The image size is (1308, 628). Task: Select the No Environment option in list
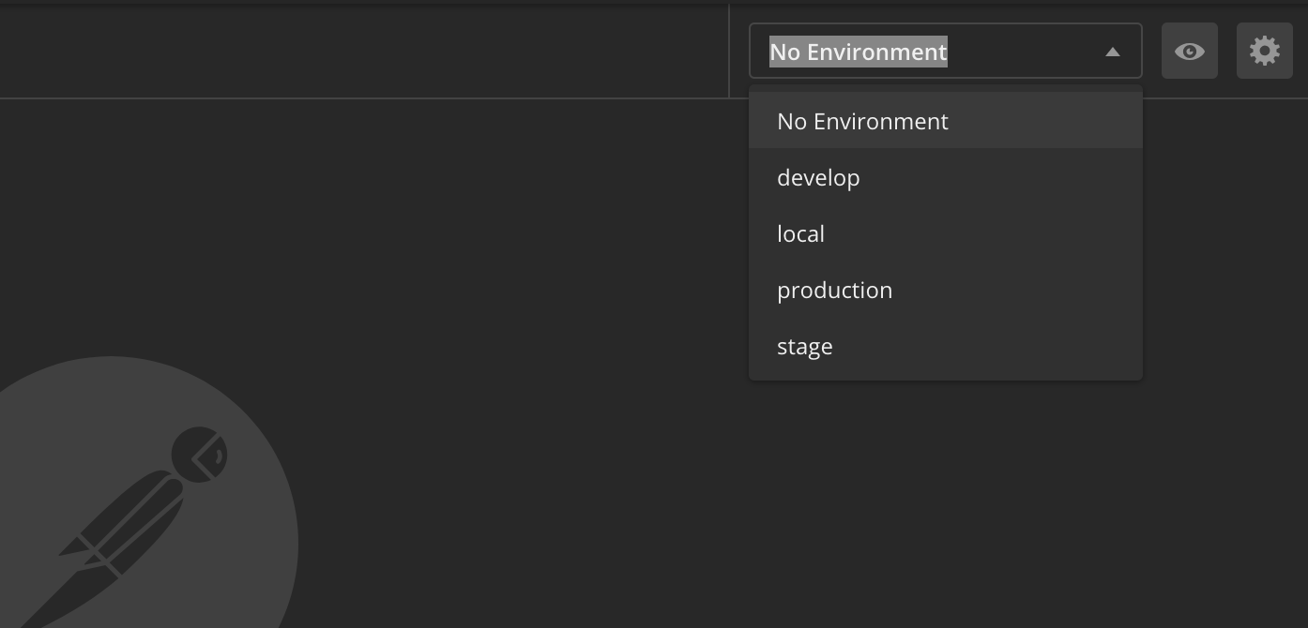[x=946, y=121]
